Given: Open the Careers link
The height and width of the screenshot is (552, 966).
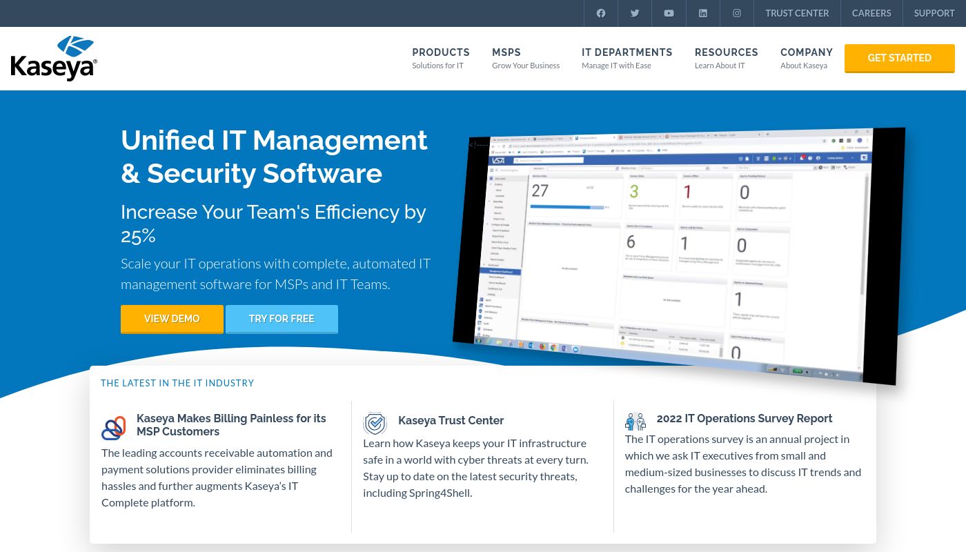Looking at the screenshot, I should coord(871,13).
